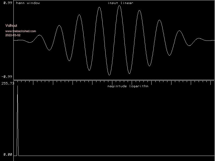Click the tick-mark ruler between the plots
The height and width of the screenshot is (161, 215).
[x=114, y=82]
